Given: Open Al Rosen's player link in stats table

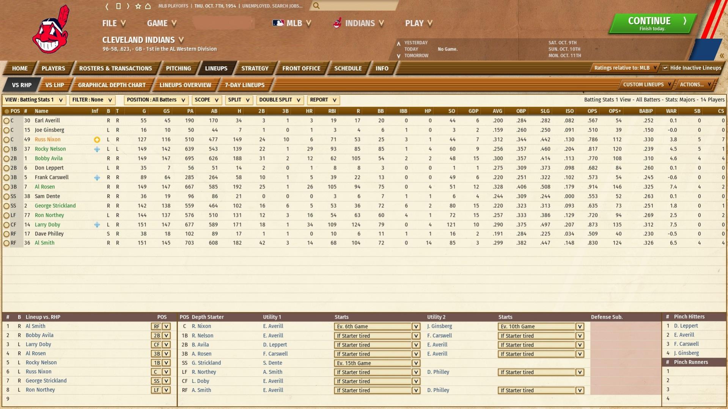Looking at the screenshot, I should (45, 187).
